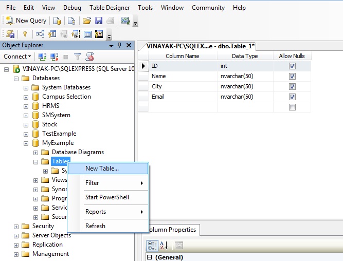This screenshot has height=261, width=343.
Task: Collapse the General properties section
Action: (150, 257)
